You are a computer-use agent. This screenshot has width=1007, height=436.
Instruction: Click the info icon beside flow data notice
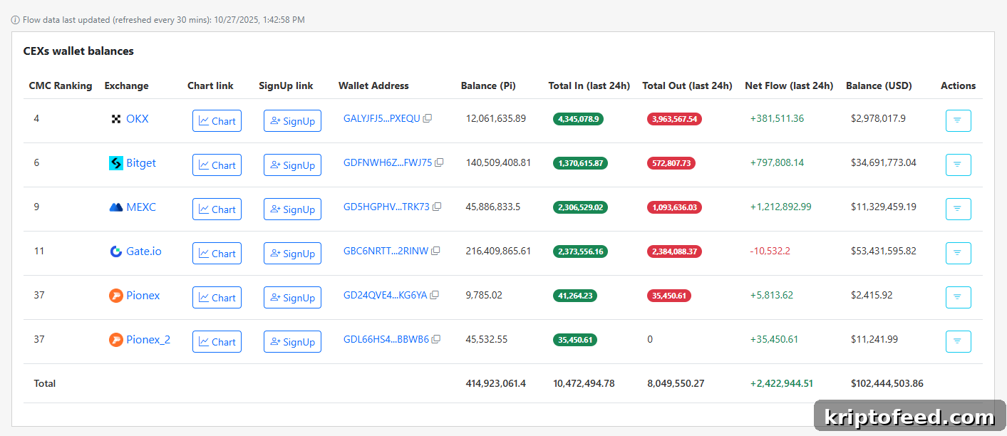click(x=16, y=20)
